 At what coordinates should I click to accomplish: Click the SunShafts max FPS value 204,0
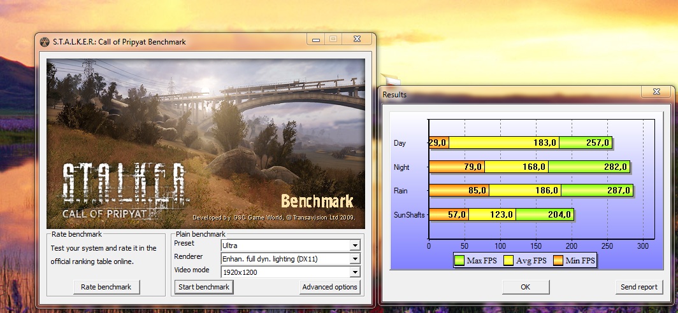click(x=559, y=214)
